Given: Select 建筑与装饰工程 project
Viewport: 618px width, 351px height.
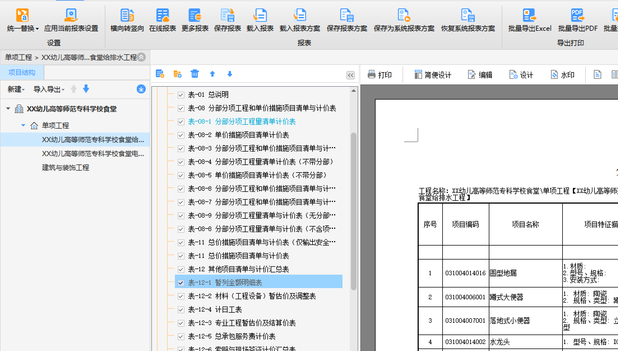Looking at the screenshot, I should point(65,168).
